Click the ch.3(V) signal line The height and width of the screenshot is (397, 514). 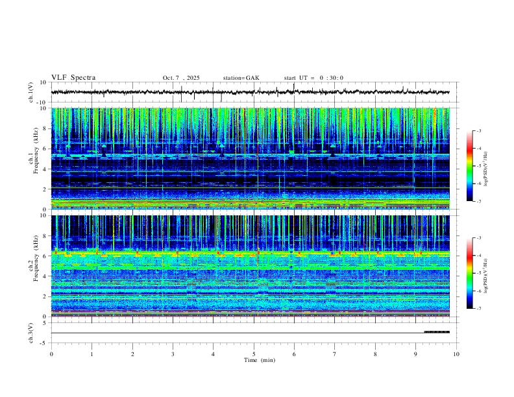[251, 333]
